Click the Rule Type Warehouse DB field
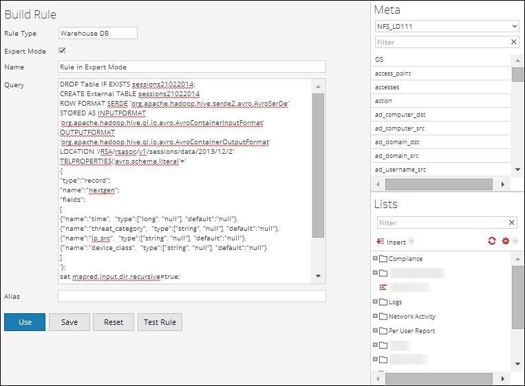The height and width of the screenshot is (386, 525). point(98,33)
